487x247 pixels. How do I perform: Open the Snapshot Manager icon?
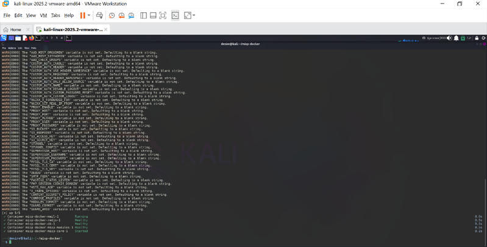click(x=132, y=15)
